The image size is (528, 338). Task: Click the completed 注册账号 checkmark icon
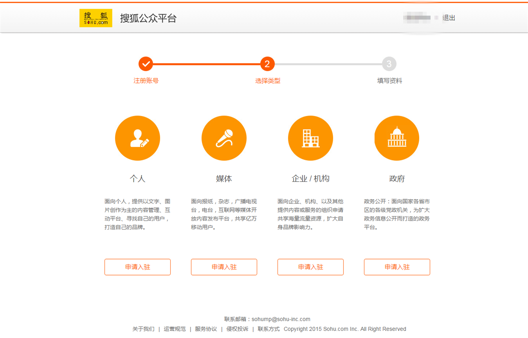tap(146, 63)
